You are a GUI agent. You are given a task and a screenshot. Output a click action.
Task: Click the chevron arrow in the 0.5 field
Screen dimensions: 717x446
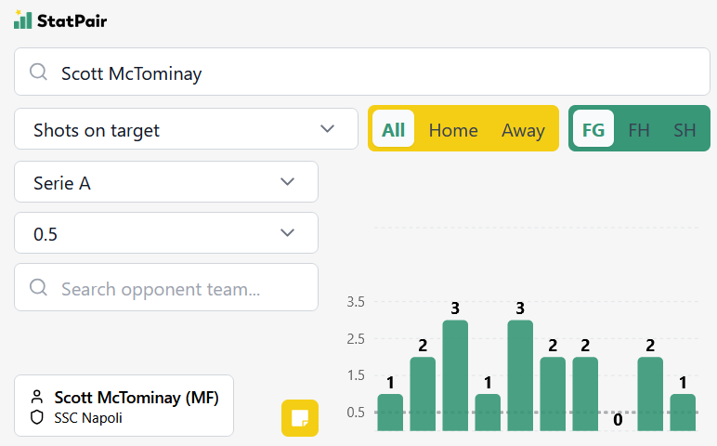coord(287,233)
